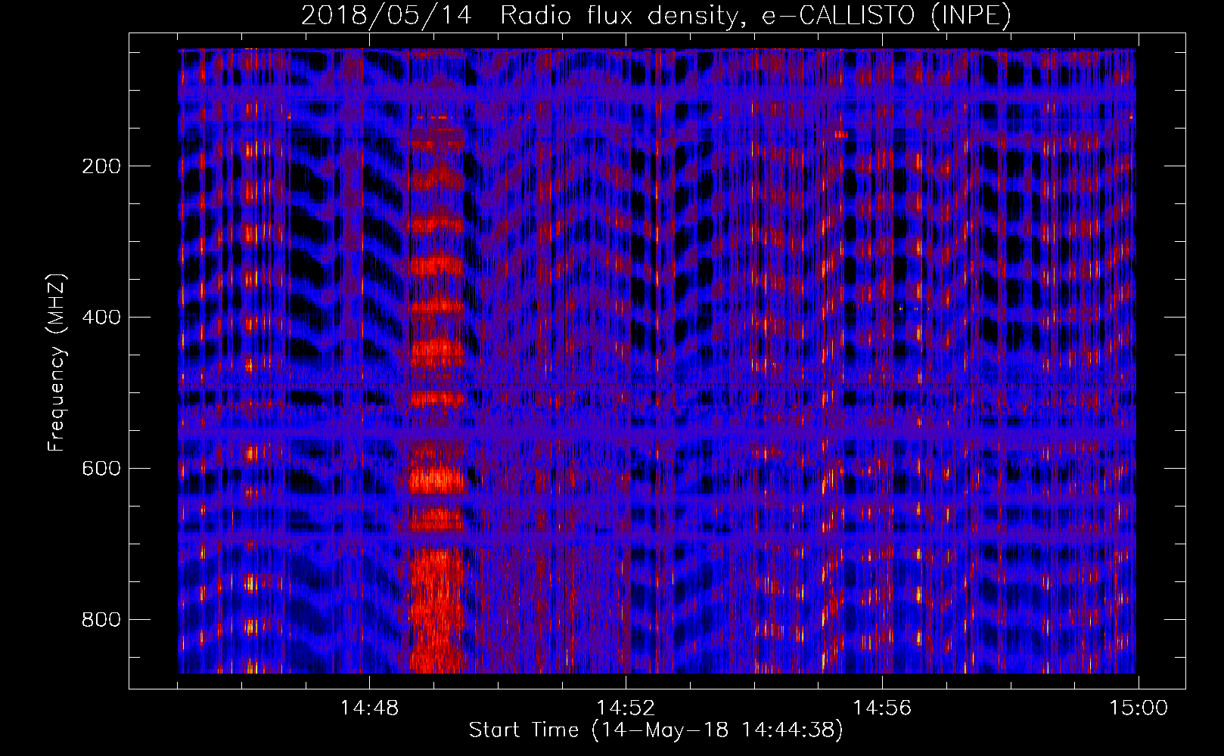
Task: Click the 14:48 time tick label
Action: click(x=369, y=708)
